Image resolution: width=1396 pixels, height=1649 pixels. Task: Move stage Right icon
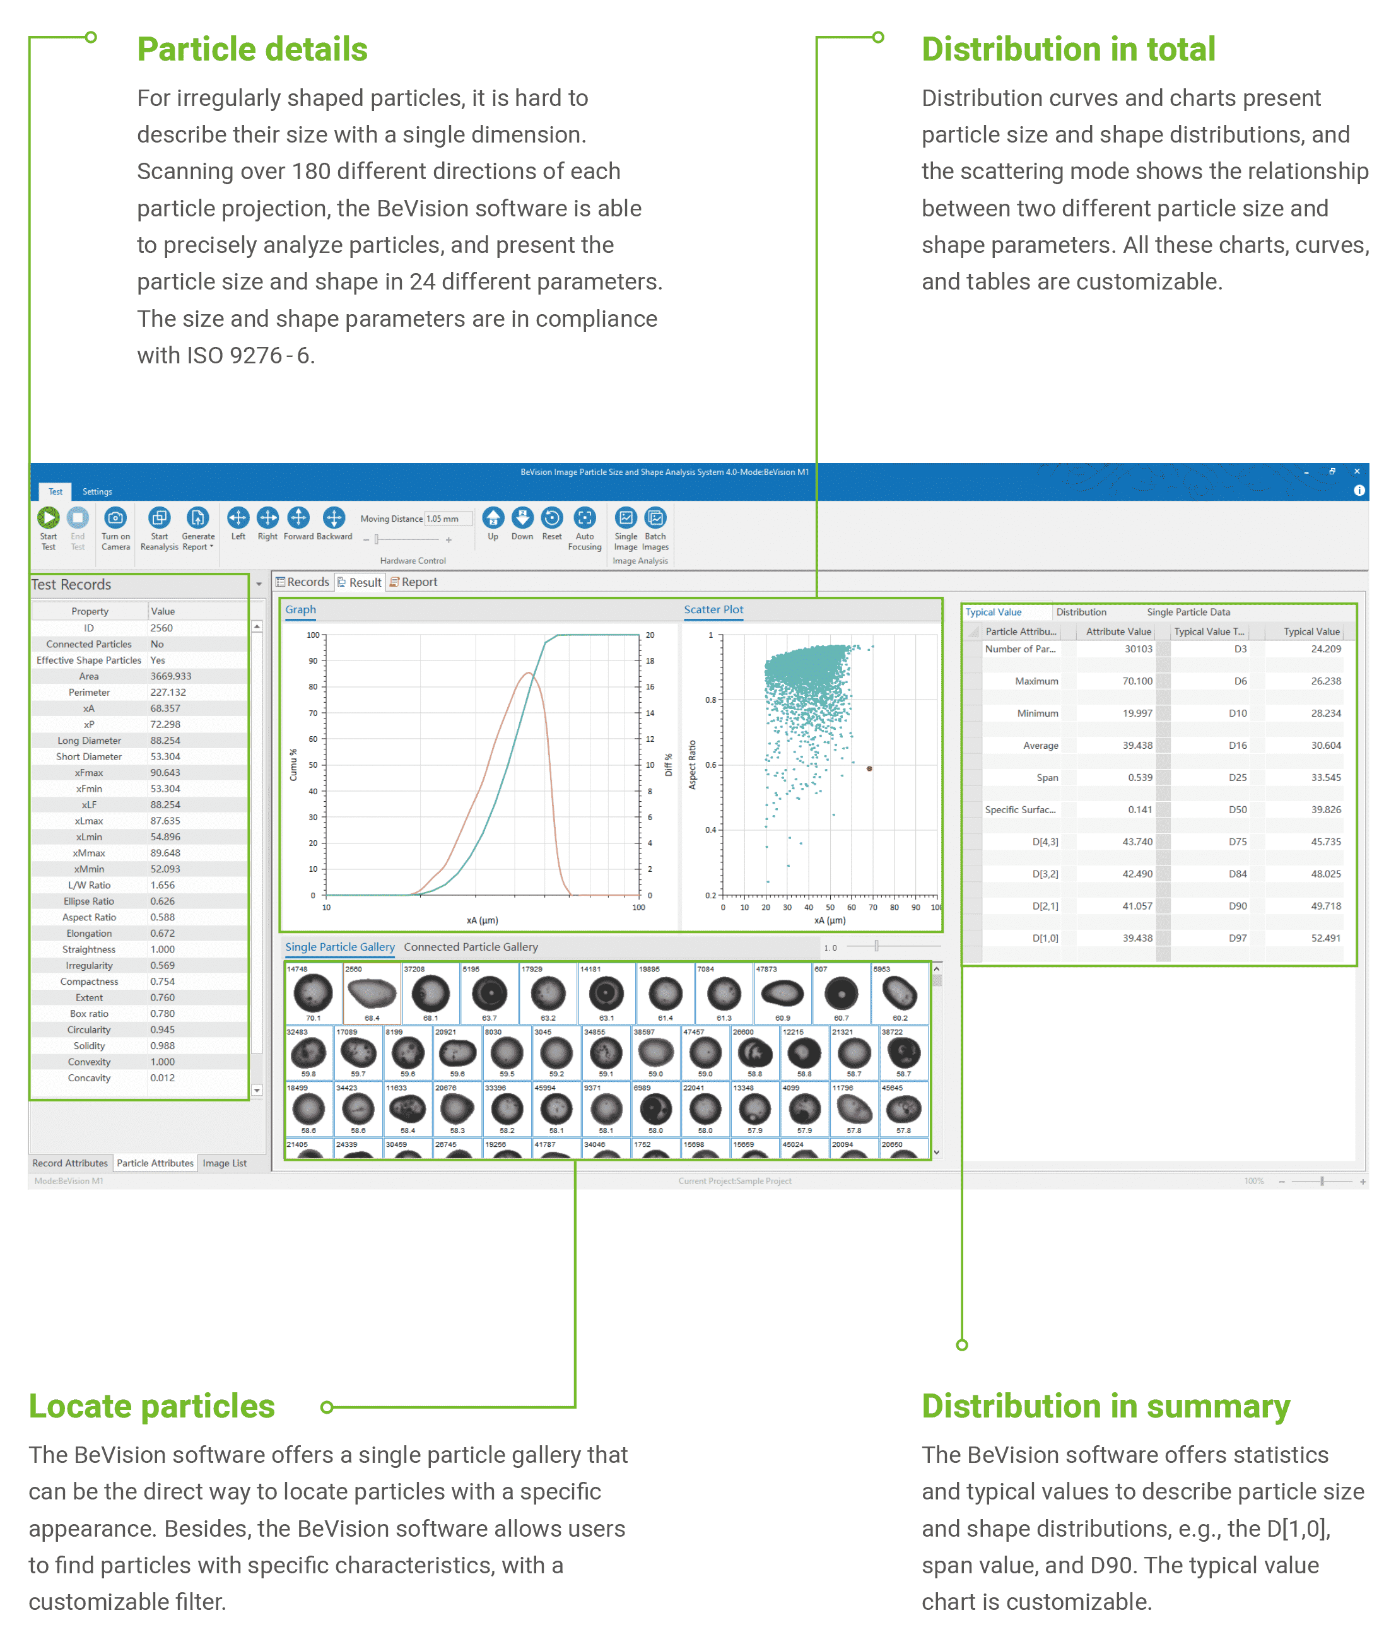(268, 519)
